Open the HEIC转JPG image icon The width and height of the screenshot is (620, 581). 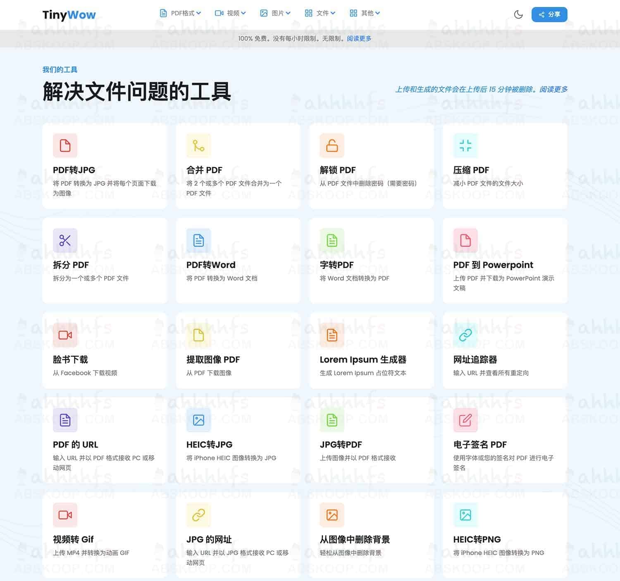click(x=198, y=420)
